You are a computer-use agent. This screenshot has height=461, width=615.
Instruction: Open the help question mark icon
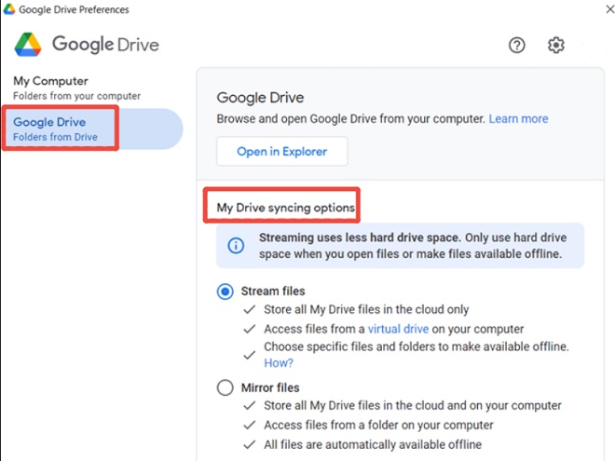coord(516,45)
